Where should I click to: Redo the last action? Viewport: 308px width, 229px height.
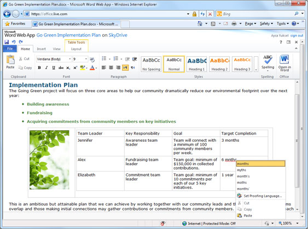click(21, 42)
